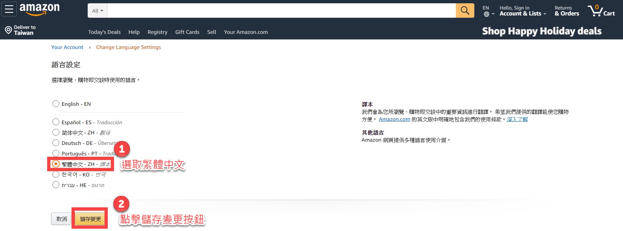623x231 pixels.
Task: Open Today's Deals in navigation bar
Action: point(104,32)
